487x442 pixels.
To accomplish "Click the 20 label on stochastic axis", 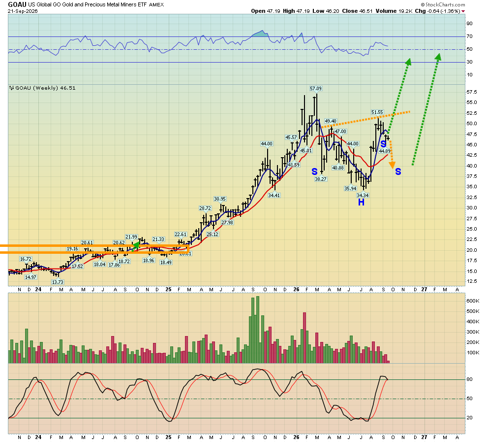I will coord(469,418).
